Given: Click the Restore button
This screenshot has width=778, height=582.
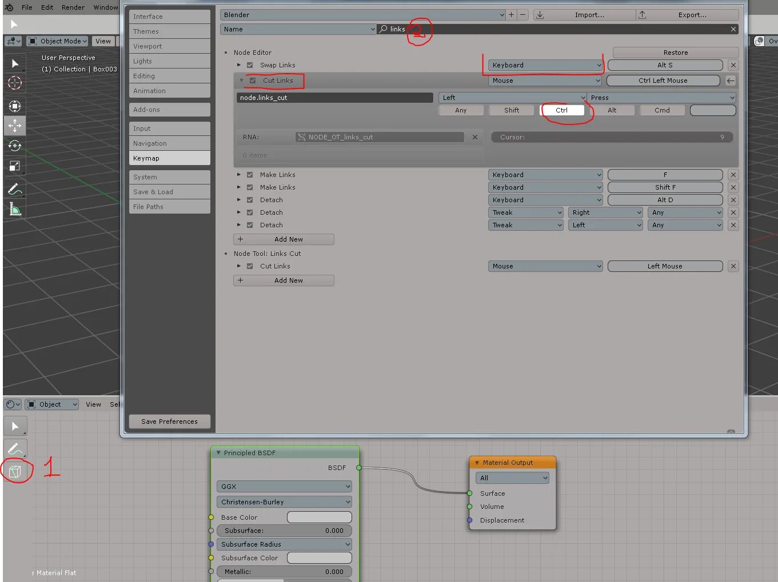Looking at the screenshot, I should pos(676,53).
